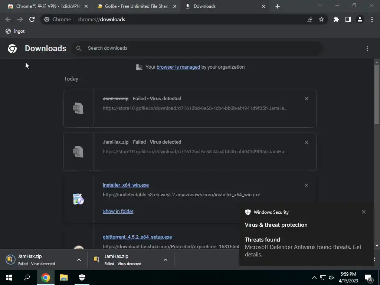
Task: Expand options for second JamHax.zip shelf item
Action: click(x=166, y=260)
